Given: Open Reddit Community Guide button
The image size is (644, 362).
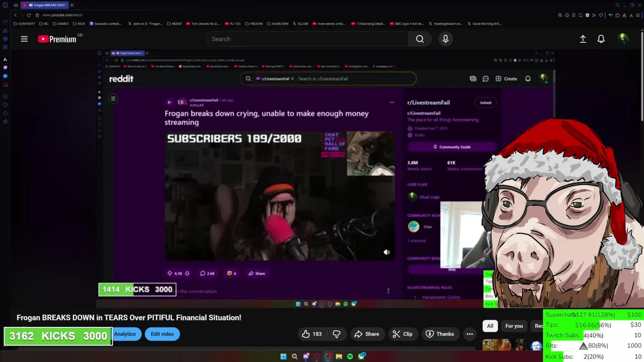Looking at the screenshot, I should 452,147.
